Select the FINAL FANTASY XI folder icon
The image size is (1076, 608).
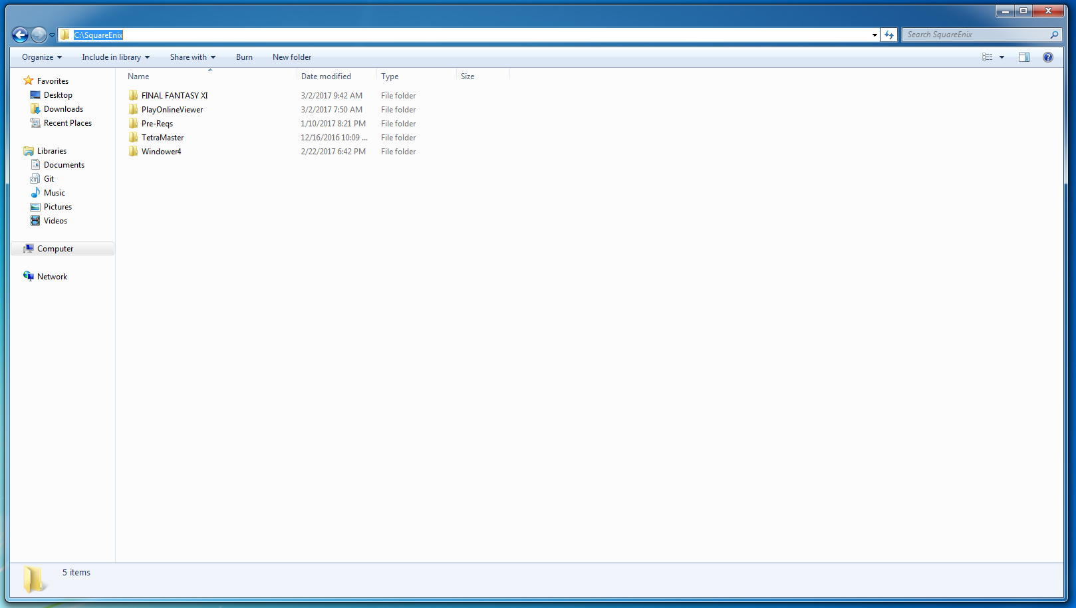pyautogui.click(x=134, y=95)
